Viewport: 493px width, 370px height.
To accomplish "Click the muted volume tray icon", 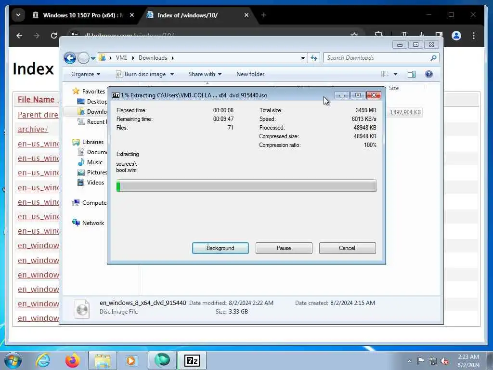I will coord(444,361).
